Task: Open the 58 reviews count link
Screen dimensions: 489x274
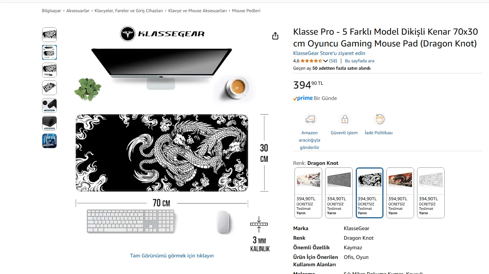Action: [333, 61]
